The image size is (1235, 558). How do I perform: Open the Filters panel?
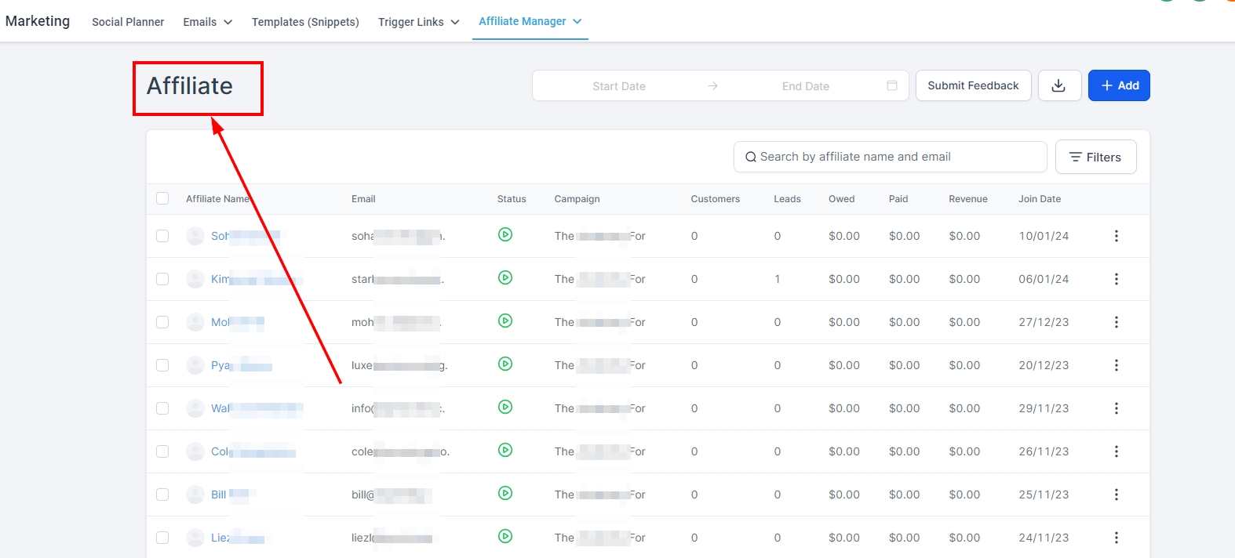[1095, 158]
